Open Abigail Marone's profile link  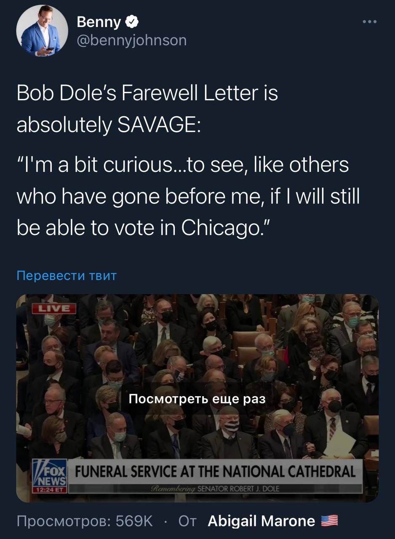[262, 521]
